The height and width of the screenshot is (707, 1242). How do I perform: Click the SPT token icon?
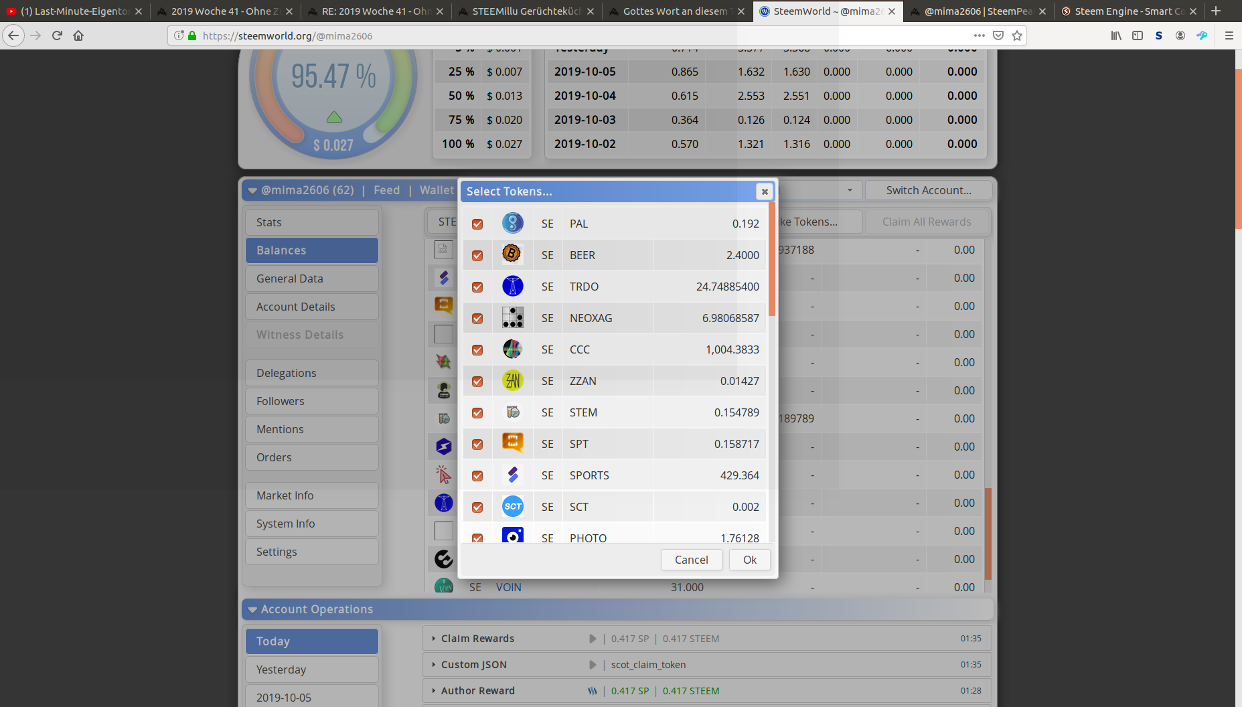(512, 443)
